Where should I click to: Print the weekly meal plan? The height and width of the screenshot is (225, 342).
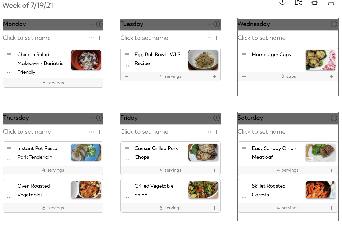(x=314, y=2)
